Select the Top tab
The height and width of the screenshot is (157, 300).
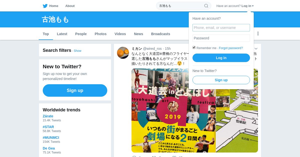[x=46, y=34]
